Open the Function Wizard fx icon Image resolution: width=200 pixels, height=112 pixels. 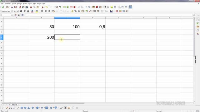point(16,15)
